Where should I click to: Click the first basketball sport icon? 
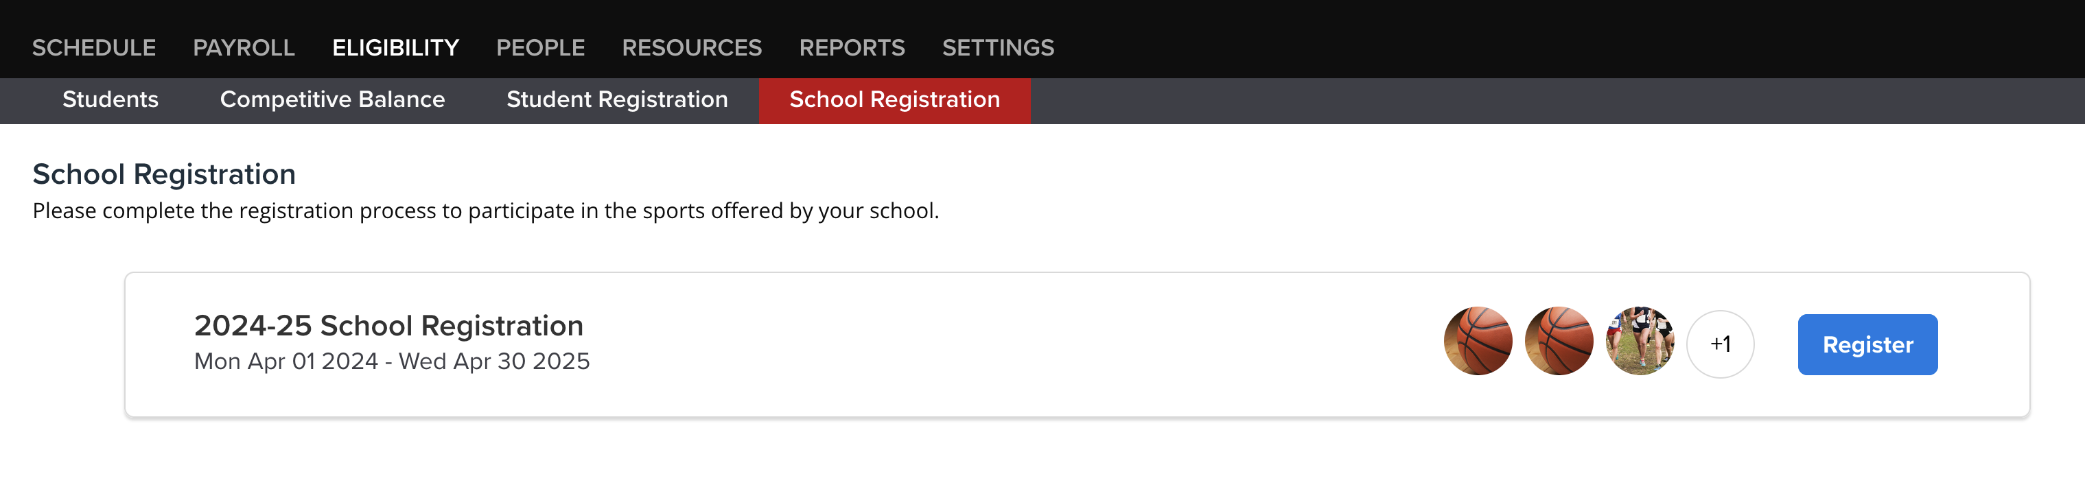coord(1478,341)
